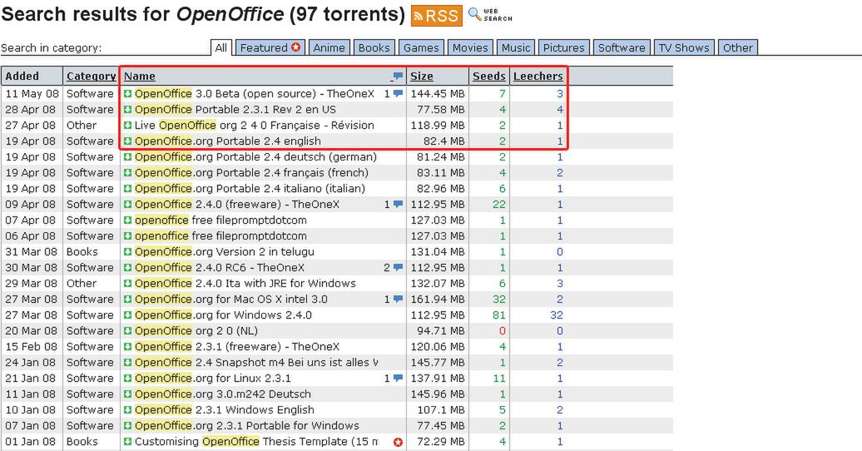Open the orange RSS feed button
This screenshot has height=451, width=862.
437,16
